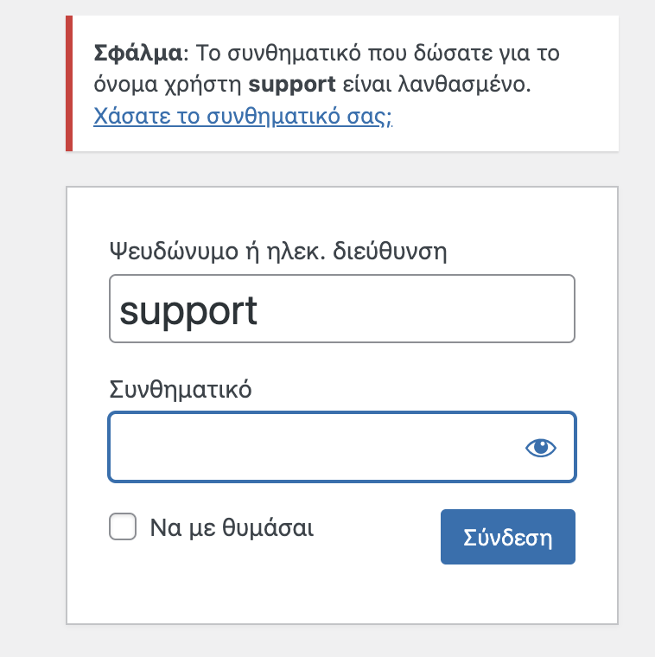Focus the username field containing 'support'
655x657 pixels.
coord(341,309)
